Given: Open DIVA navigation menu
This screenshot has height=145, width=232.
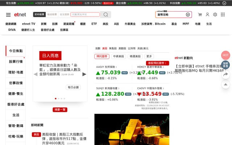Looking at the screenshot, I should (12, 30).
